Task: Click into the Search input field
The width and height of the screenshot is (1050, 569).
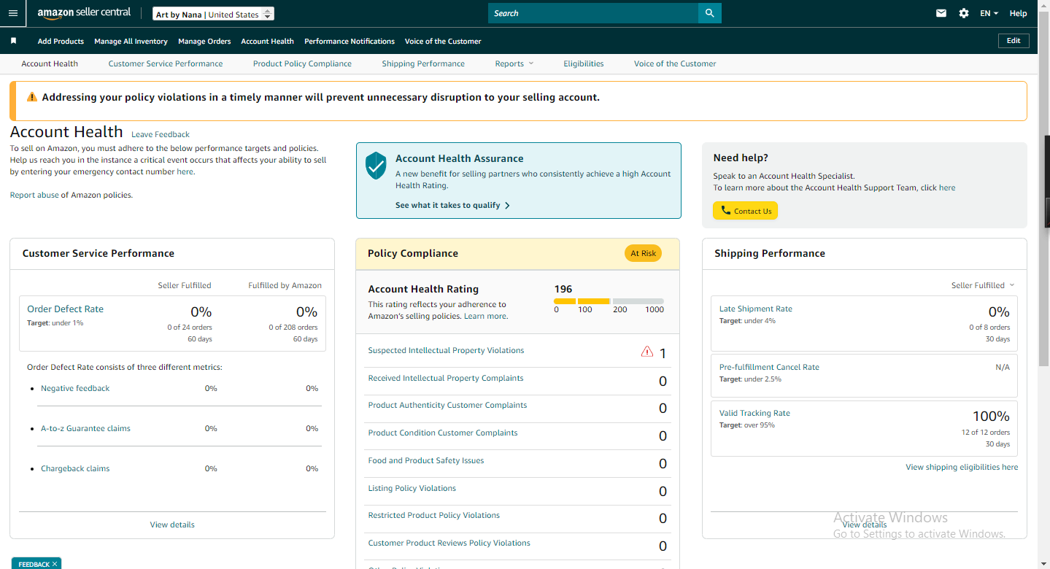Action: (x=593, y=13)
